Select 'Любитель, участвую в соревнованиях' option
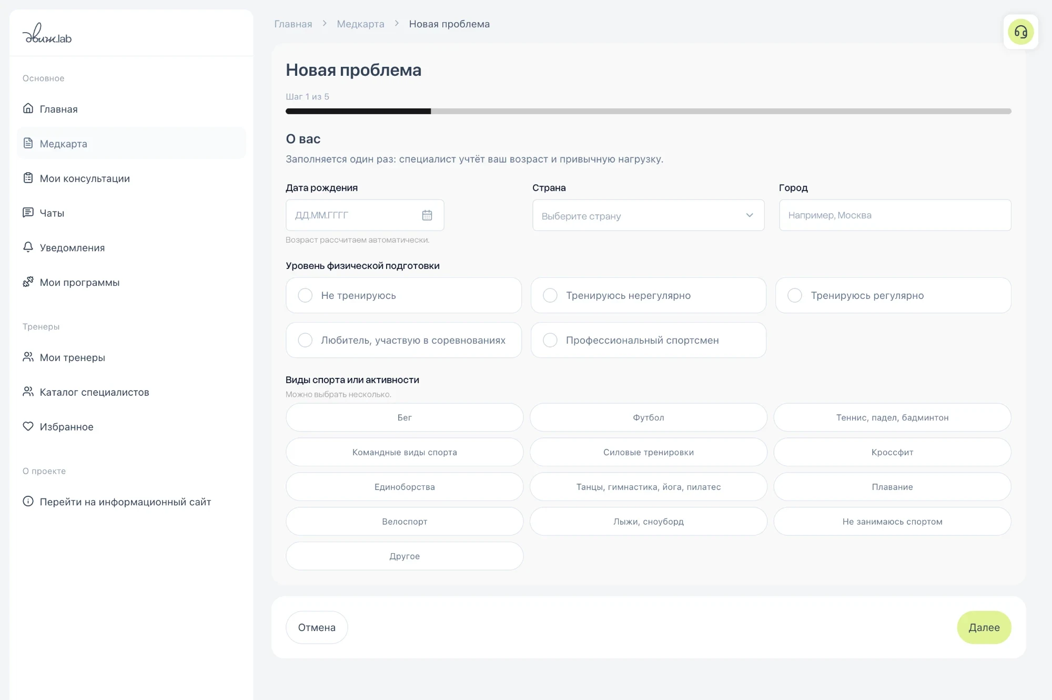The height and width of the screenshot is (700, 1052). tap(403, 340)
